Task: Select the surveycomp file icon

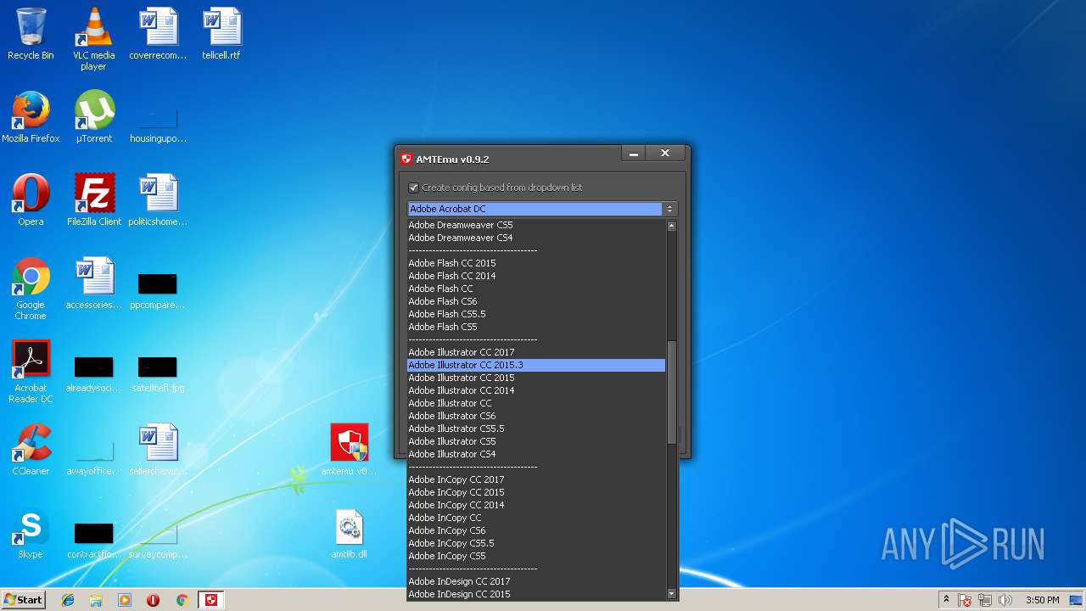Action: pyautogui.click(x=158, y=541)
